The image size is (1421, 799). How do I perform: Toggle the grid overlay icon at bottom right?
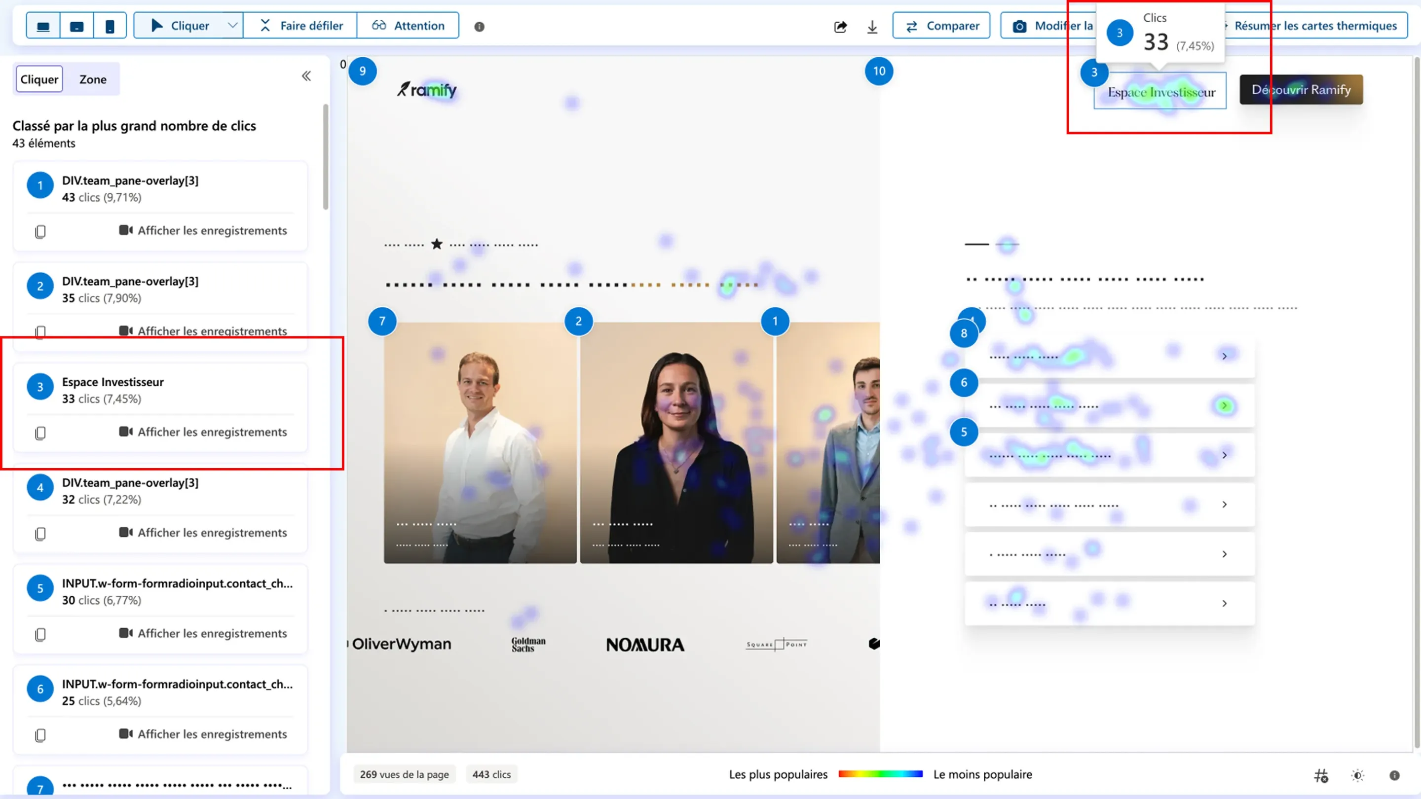pyautogui.click(x=1321, y=776)
